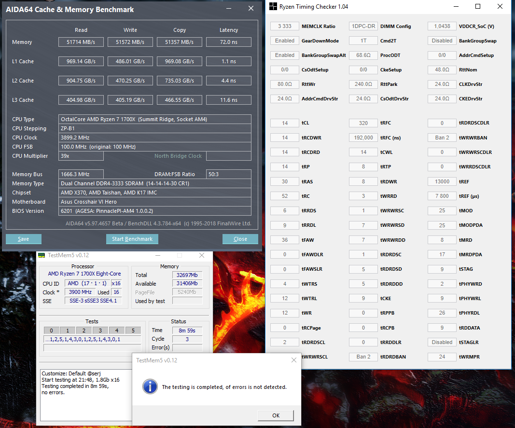Click the Save button in AIDA64

tap(23, 239)
